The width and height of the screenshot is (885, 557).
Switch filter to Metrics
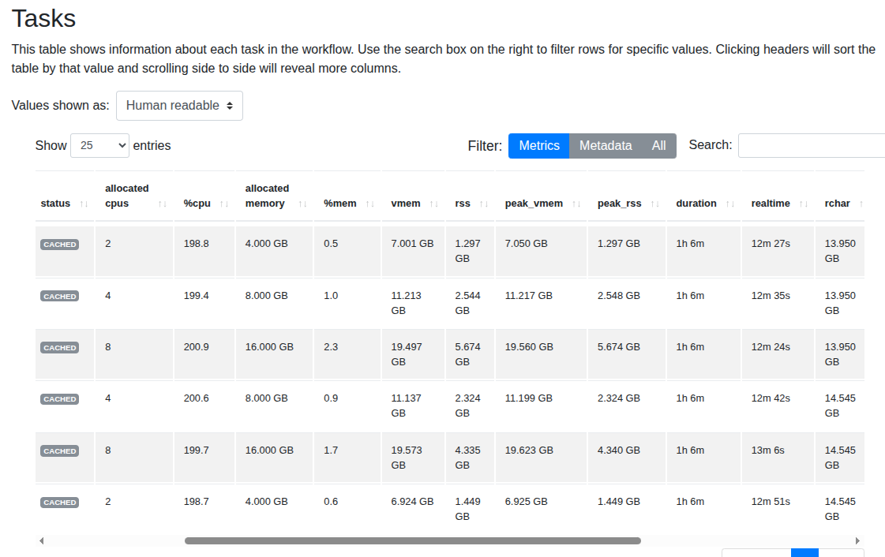coord(538,146)
